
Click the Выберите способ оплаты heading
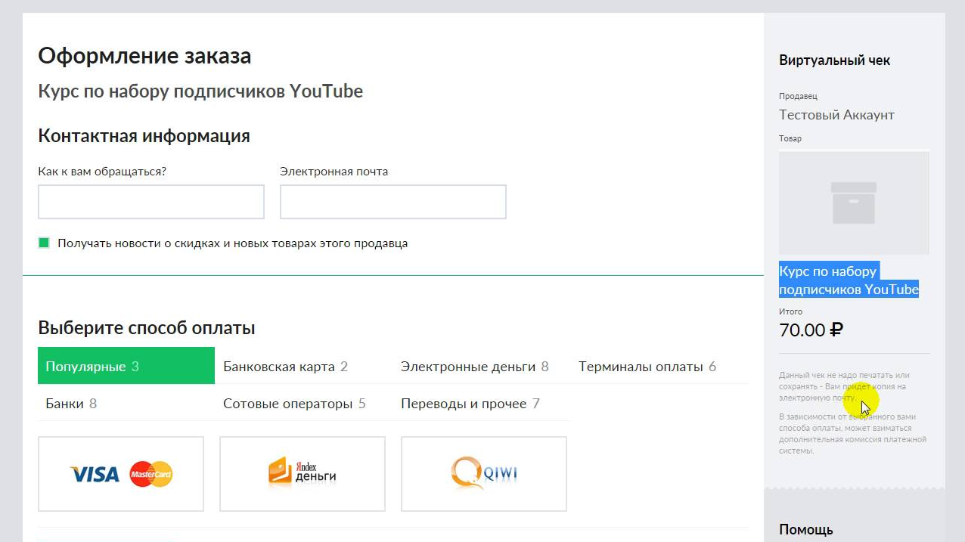(x=147, y=328)
